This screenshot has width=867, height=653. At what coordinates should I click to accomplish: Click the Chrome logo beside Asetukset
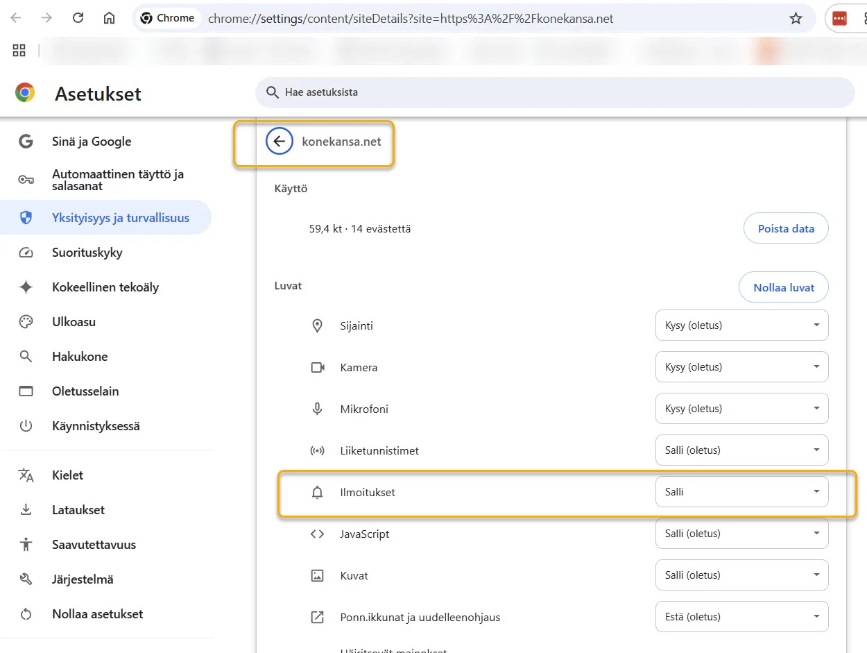pos(25,92)
